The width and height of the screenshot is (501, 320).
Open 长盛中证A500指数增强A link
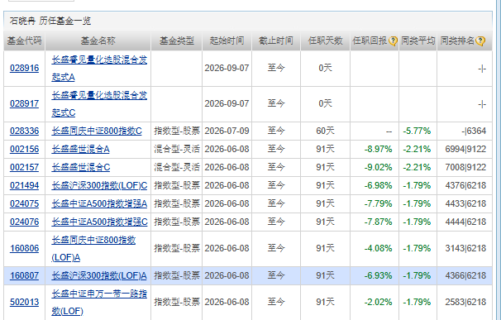coord(99,204)
